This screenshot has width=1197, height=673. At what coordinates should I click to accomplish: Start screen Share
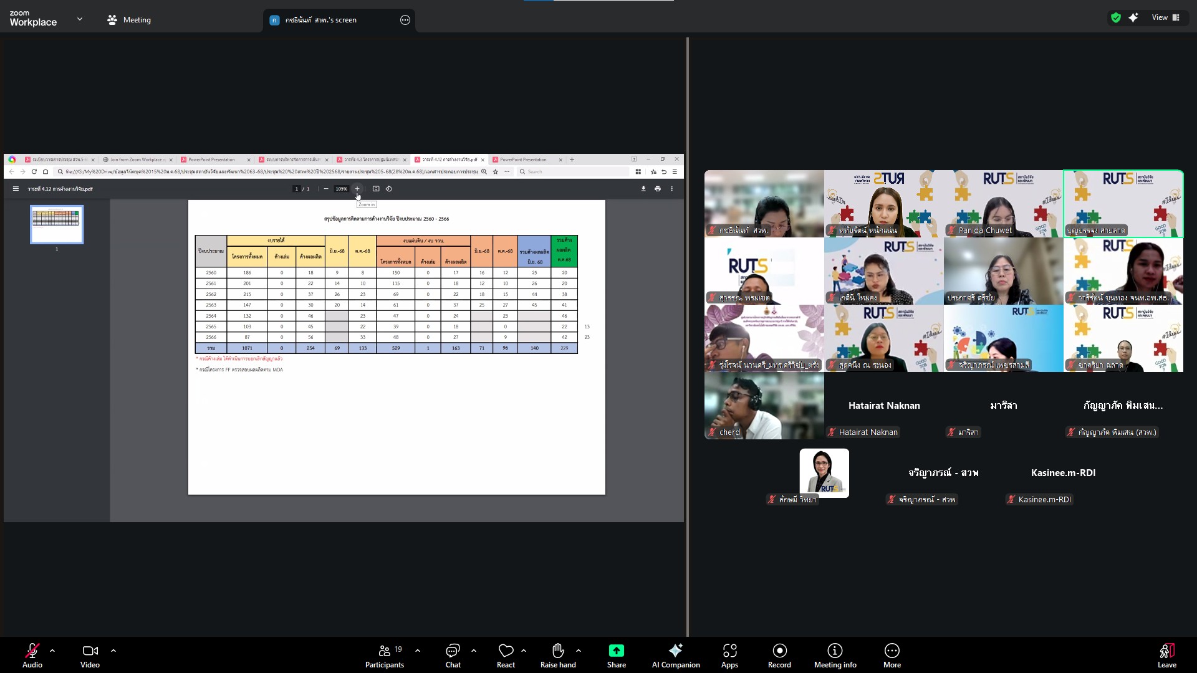click(616, 655)
